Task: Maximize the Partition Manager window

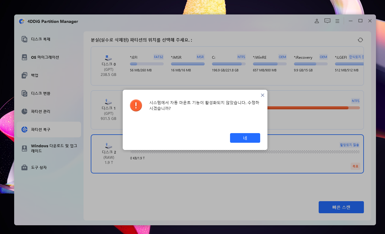Action: click(x=360, y=21)
